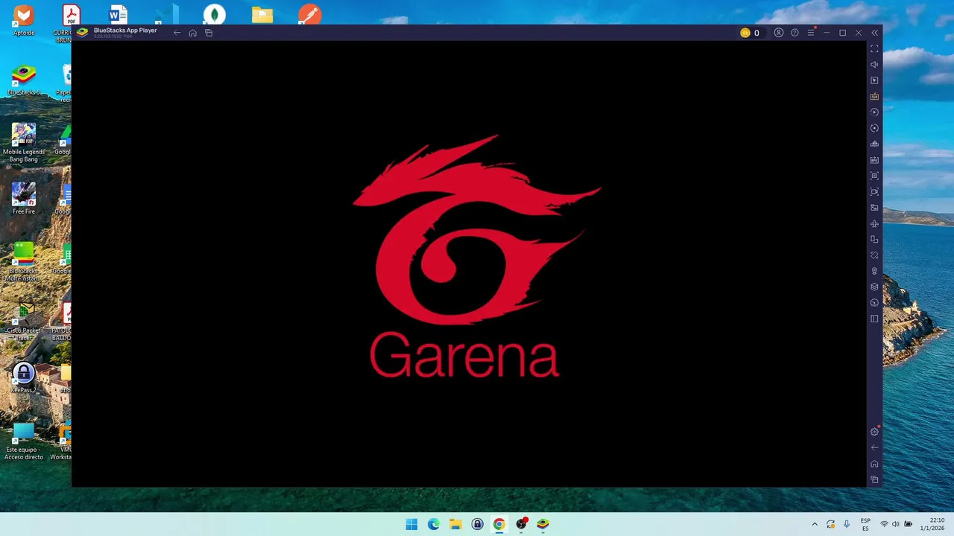
Task: Open the volume control in BlueStacks sidebar
Action: pyautogui.click(x=874, y=65)
